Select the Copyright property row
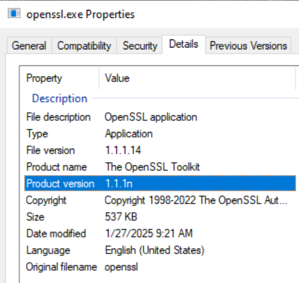The image size is (299, 283). (x=160, y=200)
